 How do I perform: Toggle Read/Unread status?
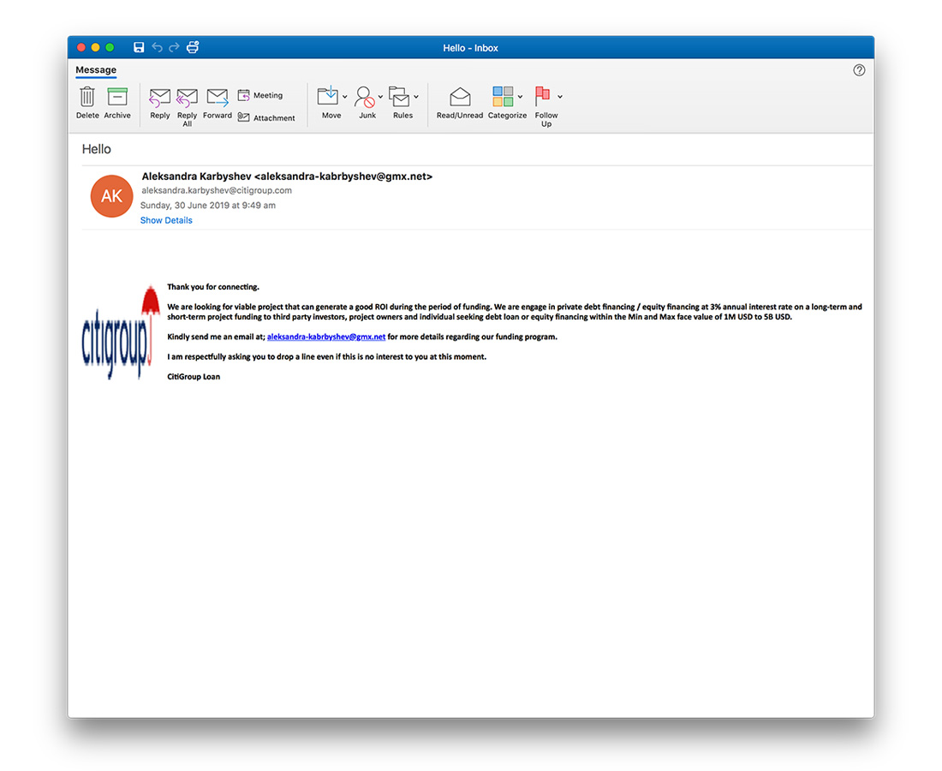pos(460,102)
